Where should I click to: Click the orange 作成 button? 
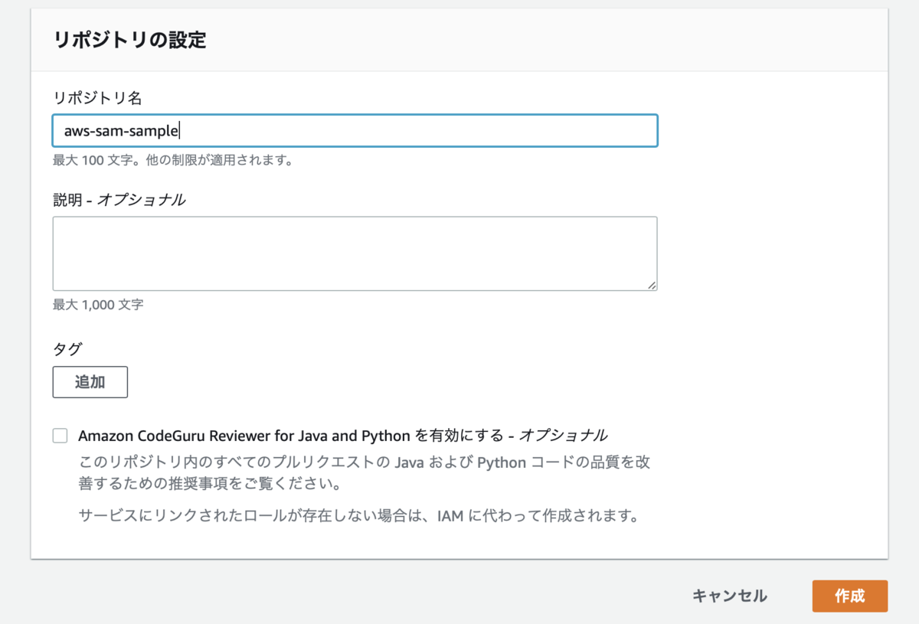point(849,596)
